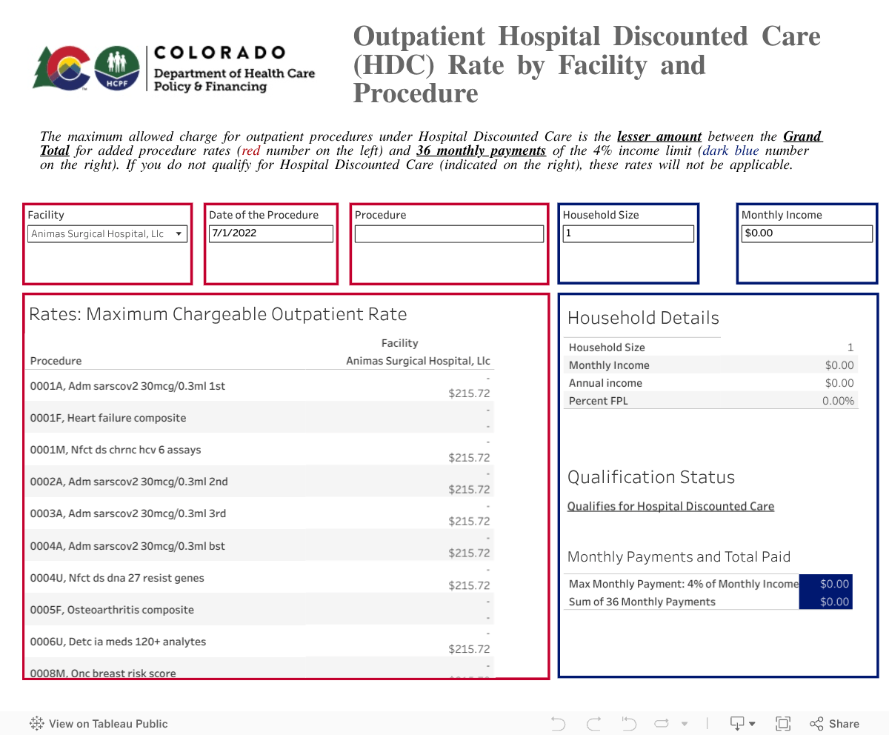889x735 pixels.
Task: Click the Date of the Procedure input field
Action: coord(271,233)
